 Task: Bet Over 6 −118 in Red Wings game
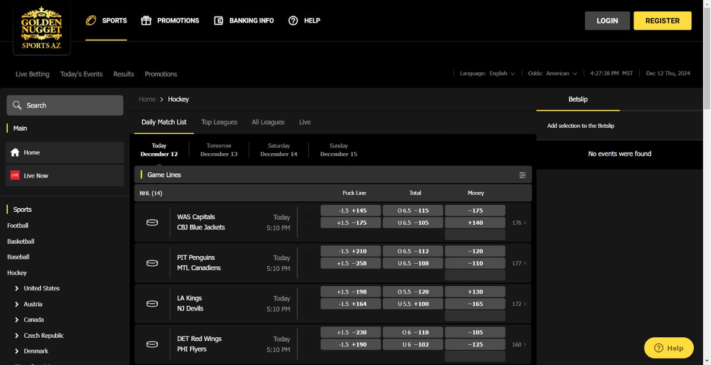(x=413, y=332)
